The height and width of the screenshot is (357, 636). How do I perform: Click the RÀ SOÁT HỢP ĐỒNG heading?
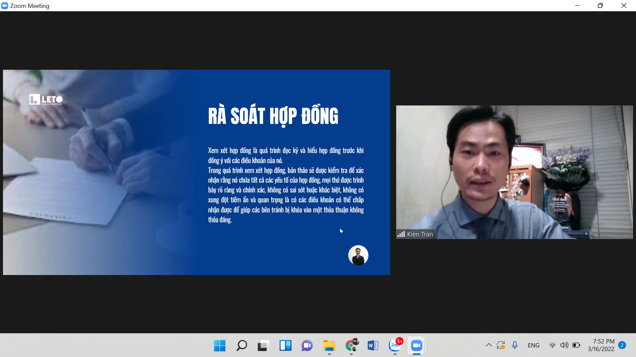click(x=273, y=116)
